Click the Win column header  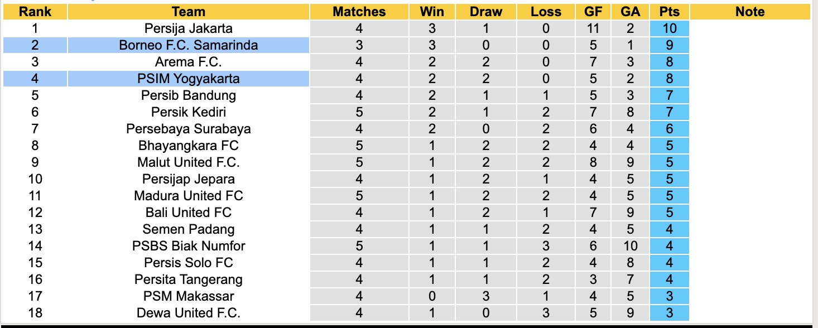(x=432, y=12)
